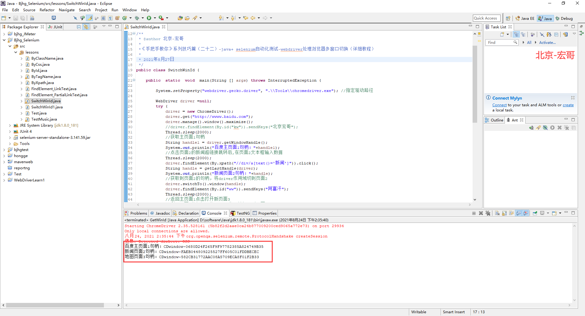Click the Last Edit Location arrow icon

coord(246,18)
